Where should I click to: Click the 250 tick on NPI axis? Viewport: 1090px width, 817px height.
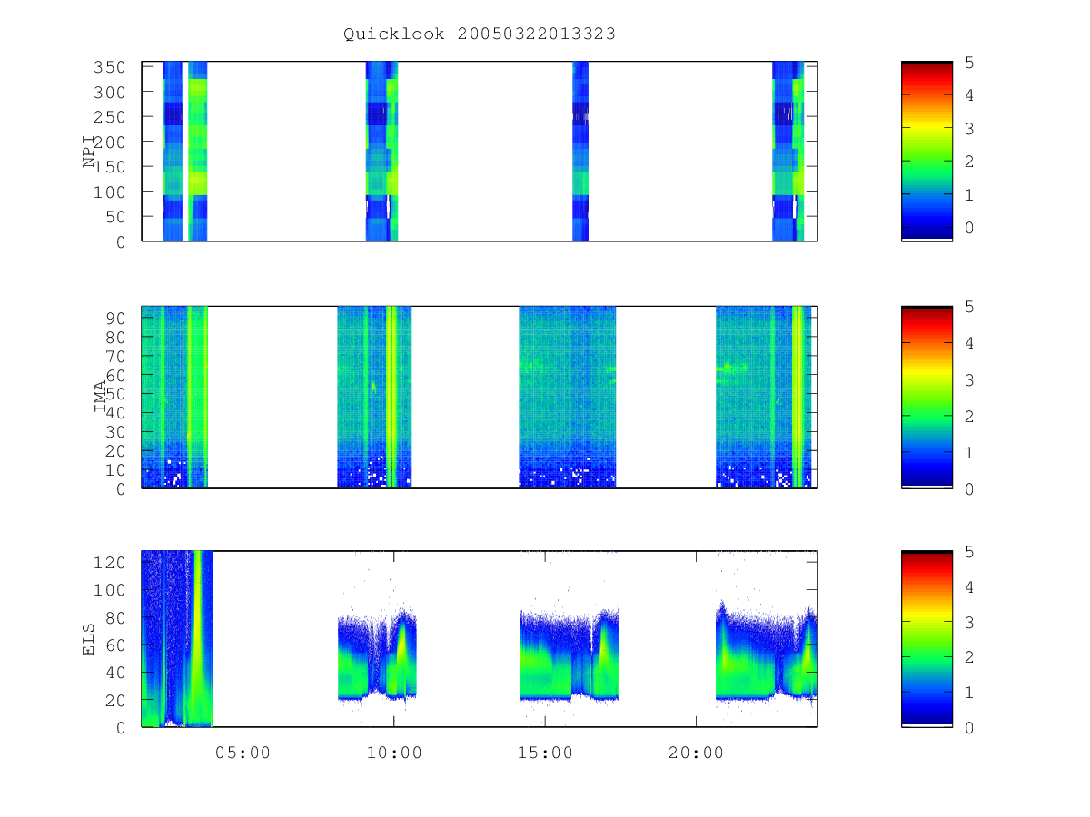(x=112, y=117)
